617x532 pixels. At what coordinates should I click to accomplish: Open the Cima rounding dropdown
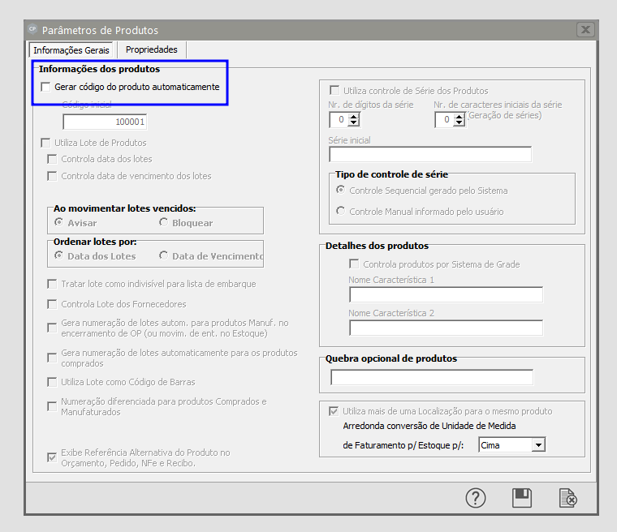[537, 444]
